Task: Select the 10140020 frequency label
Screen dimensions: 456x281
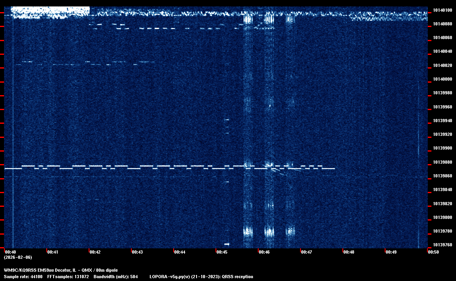Action: point(442,65)
